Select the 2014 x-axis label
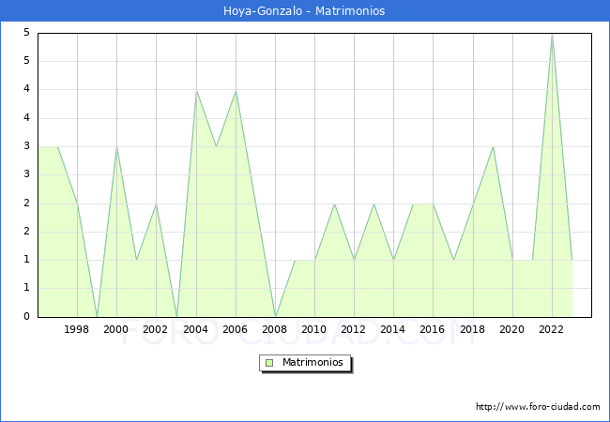 [393, 329]
